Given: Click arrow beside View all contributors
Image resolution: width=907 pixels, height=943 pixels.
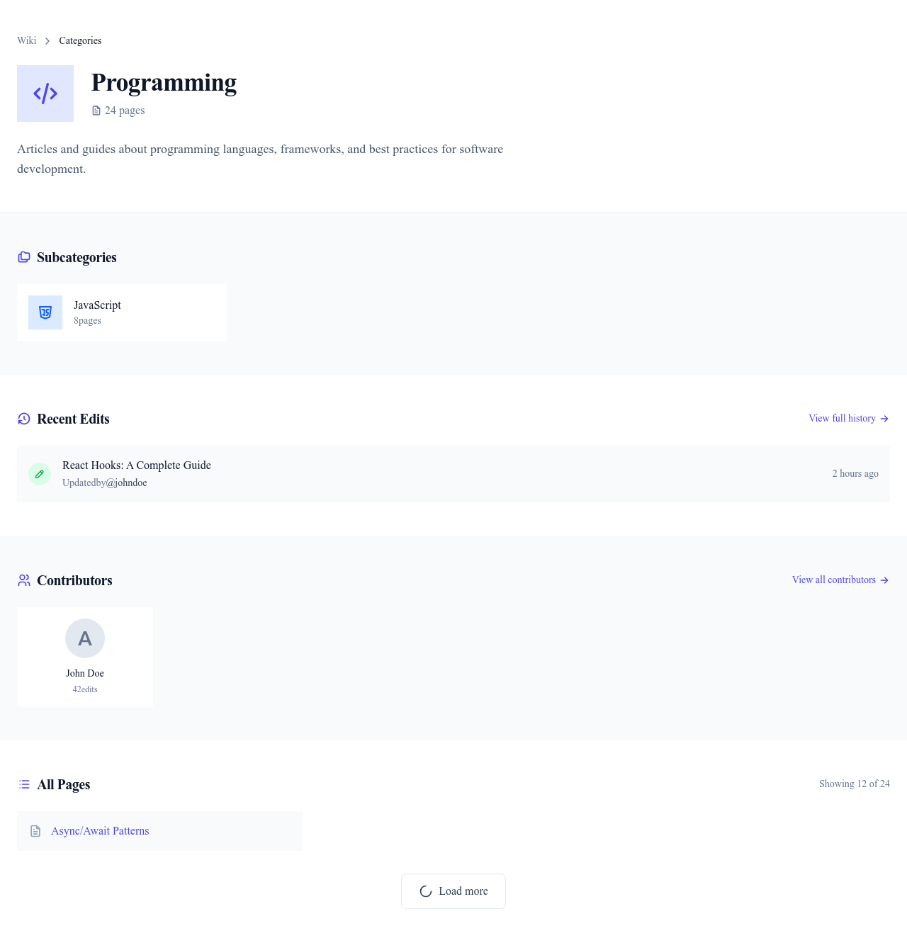Looking at the screenshot, I should pos(884,580).
